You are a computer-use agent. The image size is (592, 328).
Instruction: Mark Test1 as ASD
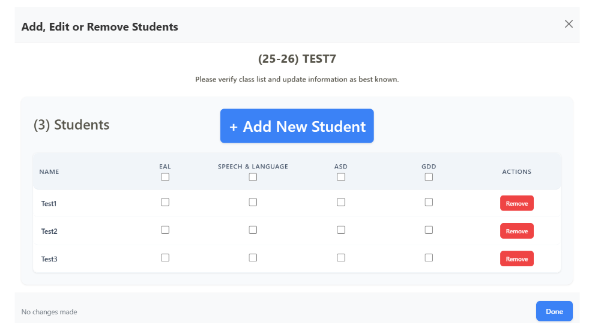[341, 202]
